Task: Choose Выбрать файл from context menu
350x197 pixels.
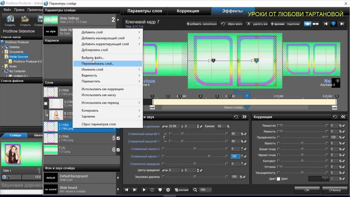Action: coord(108,58)
